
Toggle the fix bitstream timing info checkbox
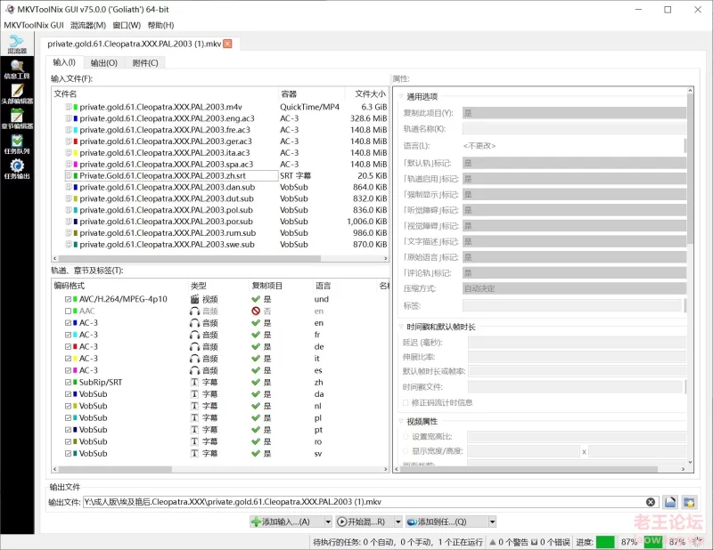tap(406, 402)
